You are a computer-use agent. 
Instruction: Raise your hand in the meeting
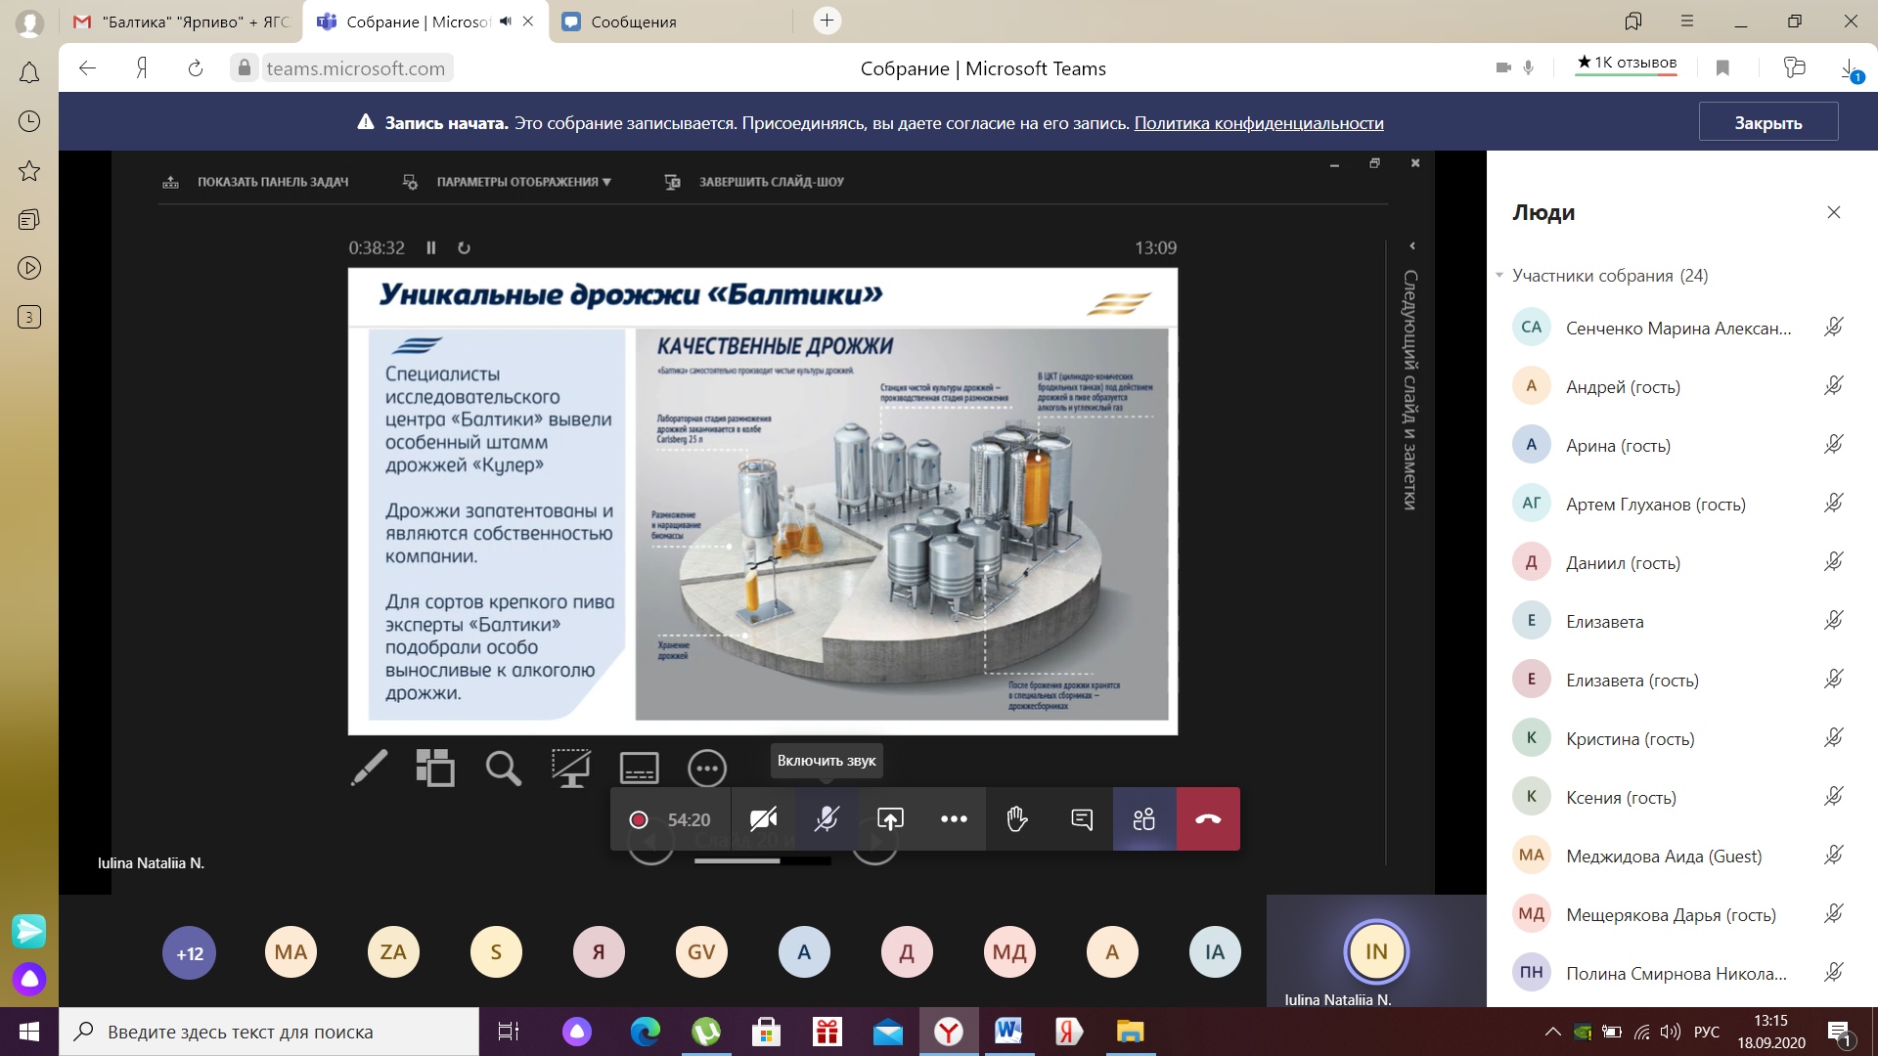pyautogui.click(x=1017, y=819)
